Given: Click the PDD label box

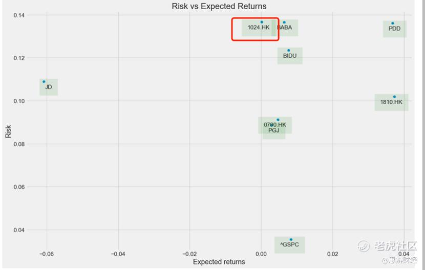Looking at the screenshot, I should coord(394,29).
